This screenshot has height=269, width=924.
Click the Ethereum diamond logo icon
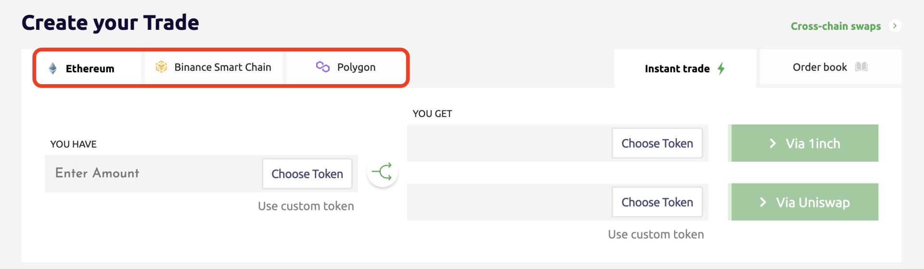(53, 68)
